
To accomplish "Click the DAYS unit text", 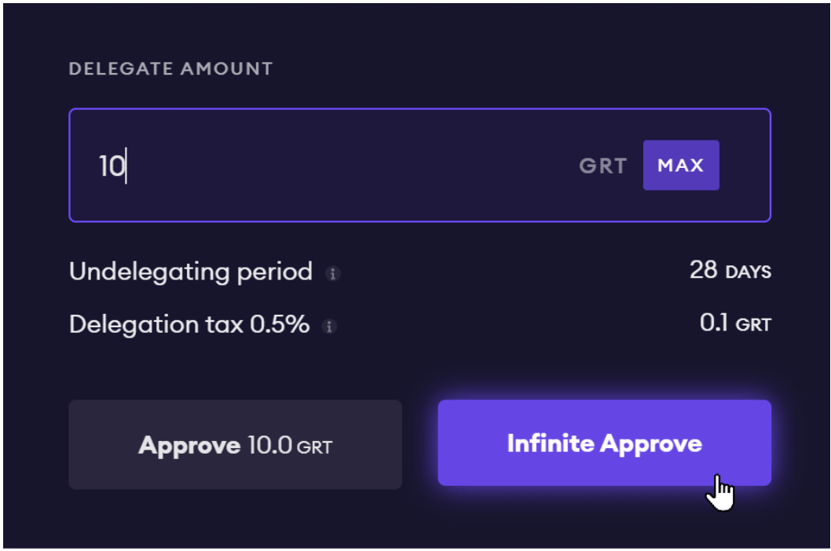I will (749, 272).
